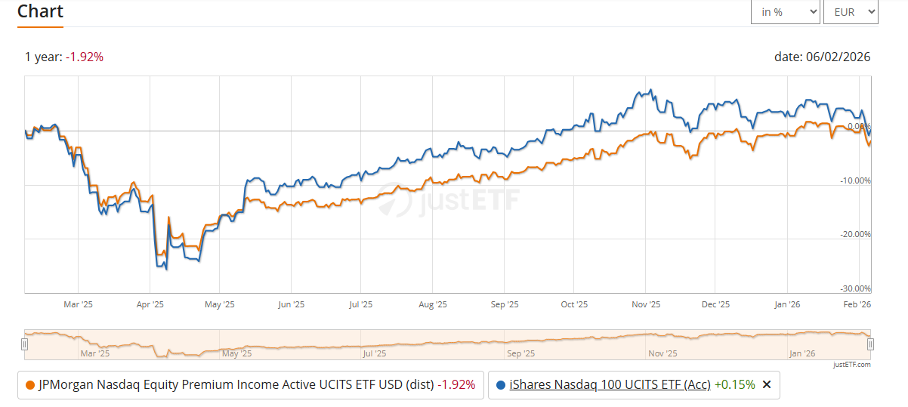Open the 'in %' display mode dropdown
The height and width of the screenshot is (407, 908).
tap(785, 12)
